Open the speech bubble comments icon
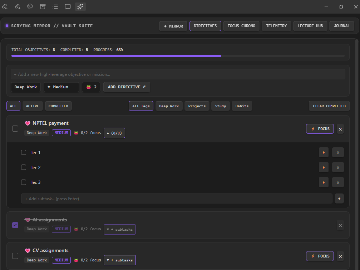Screen dimensions: 360x270 click(68, 7)
